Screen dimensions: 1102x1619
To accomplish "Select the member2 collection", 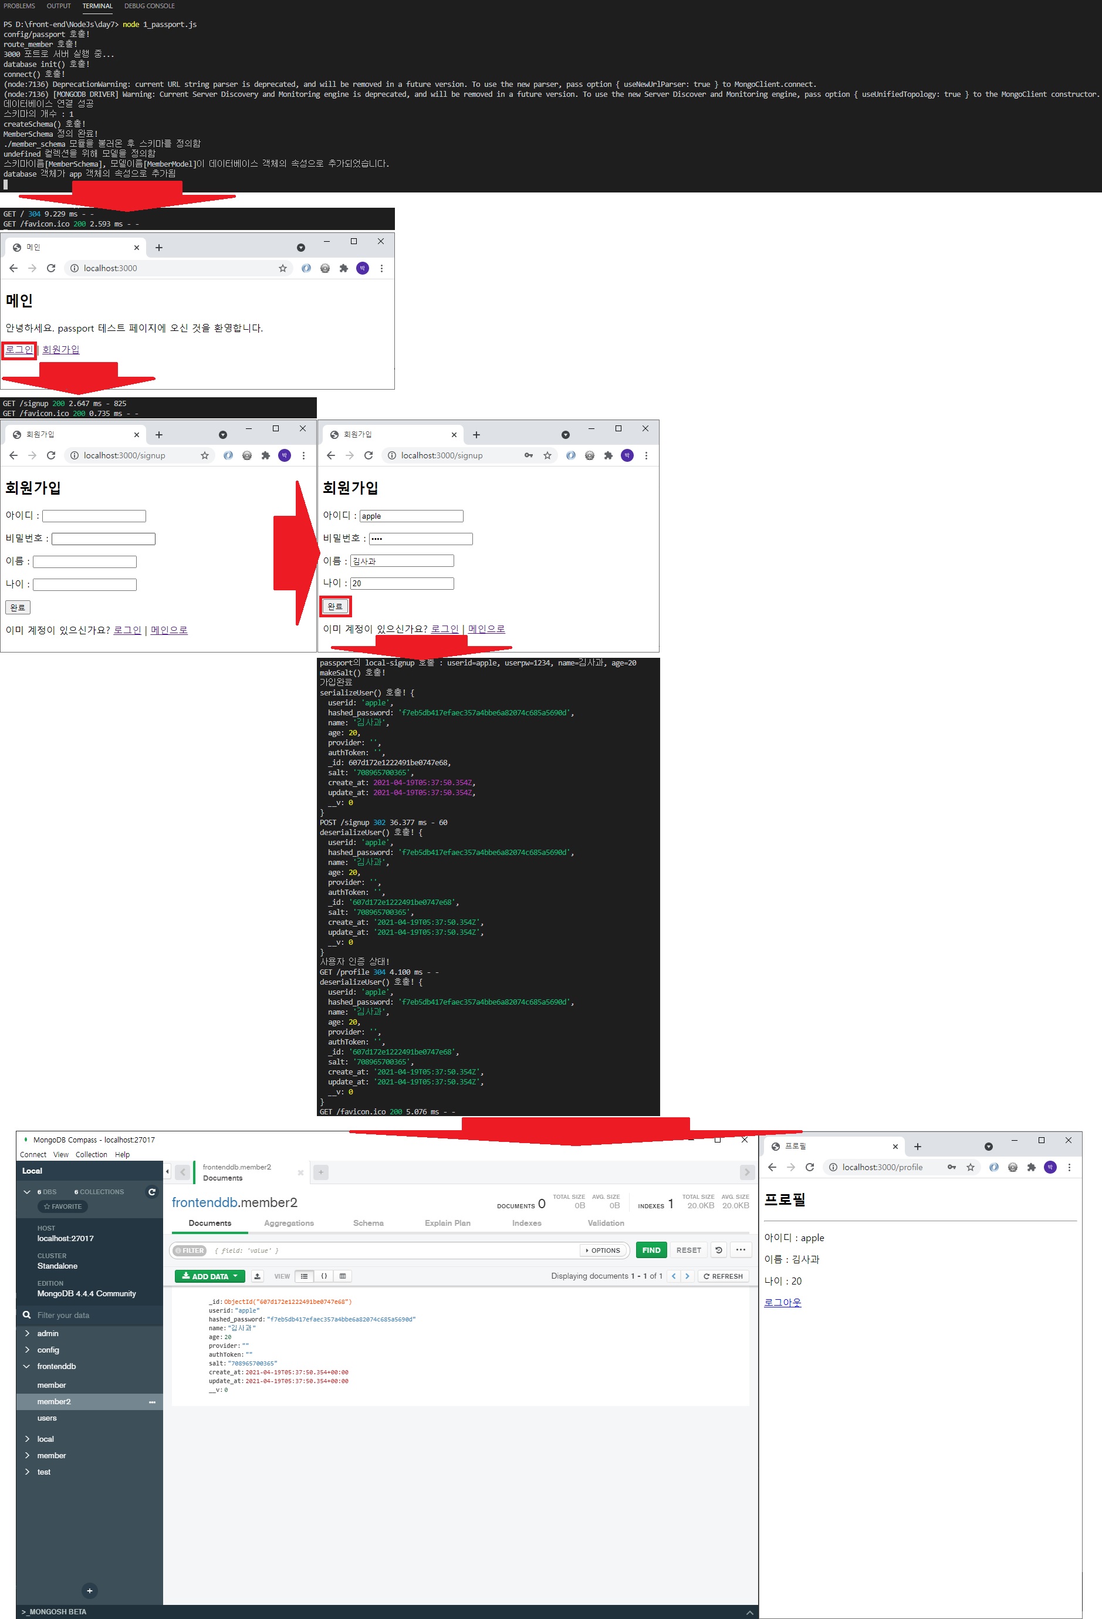I will click(89, 1402).
